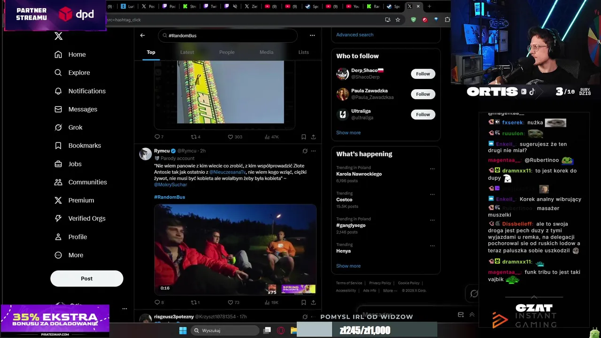Open Karola Nawrockiego trend options
The width and height of the screenshot is (601, 338).
432,169
